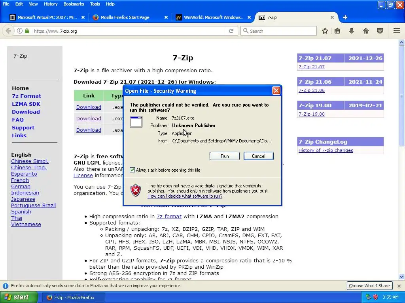This screenshot has width=405, height=303.
Task: Bookmark this page with the star icon
Action: [325, 31]
